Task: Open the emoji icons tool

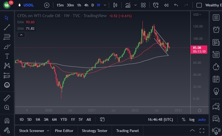Action: click(7, 85)
